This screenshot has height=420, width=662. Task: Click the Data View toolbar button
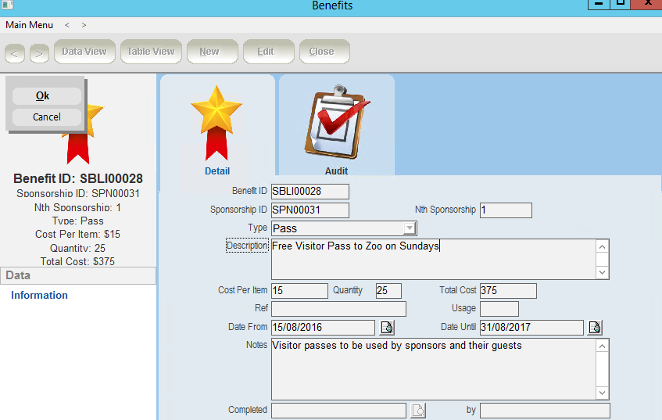tap(84, 52)
